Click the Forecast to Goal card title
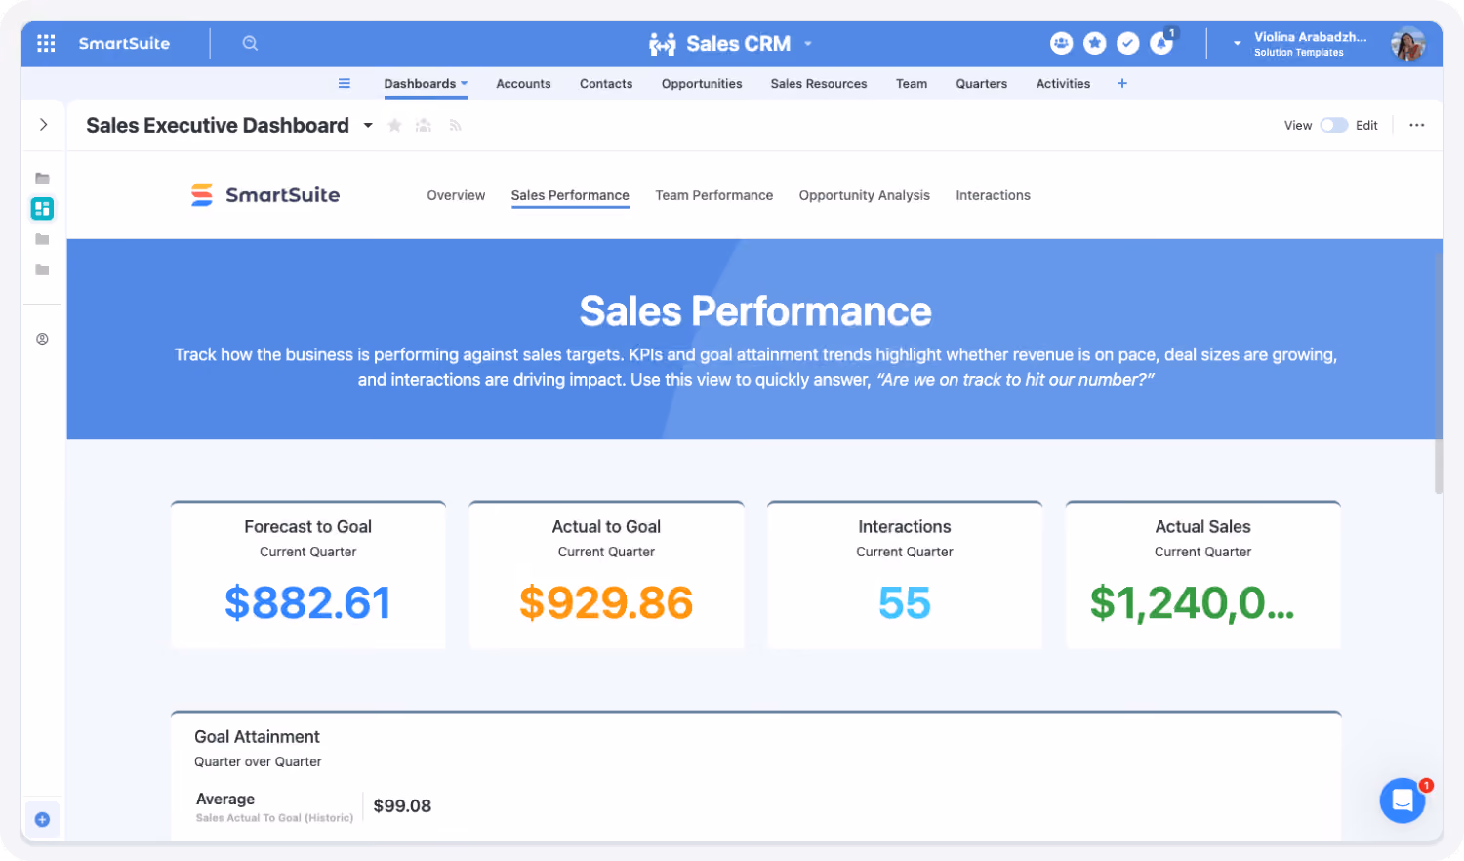Image resolution: width=1464 pixels, height=861 pixels. [x=308, y=527]
